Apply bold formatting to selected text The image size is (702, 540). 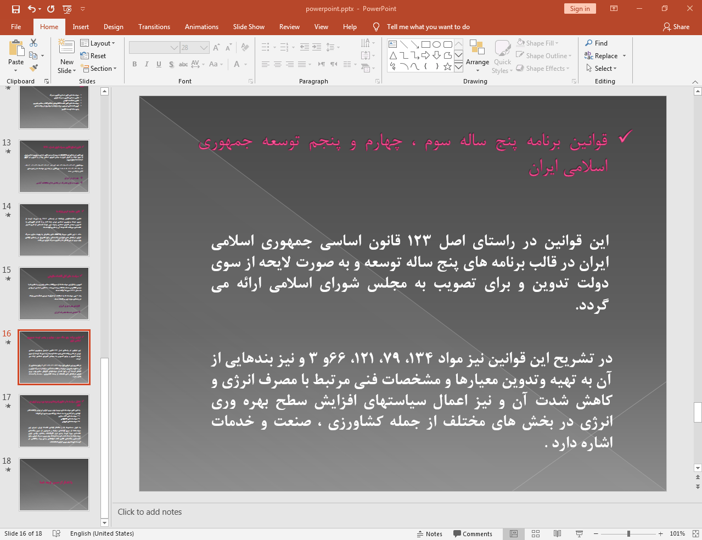(134, 64)
